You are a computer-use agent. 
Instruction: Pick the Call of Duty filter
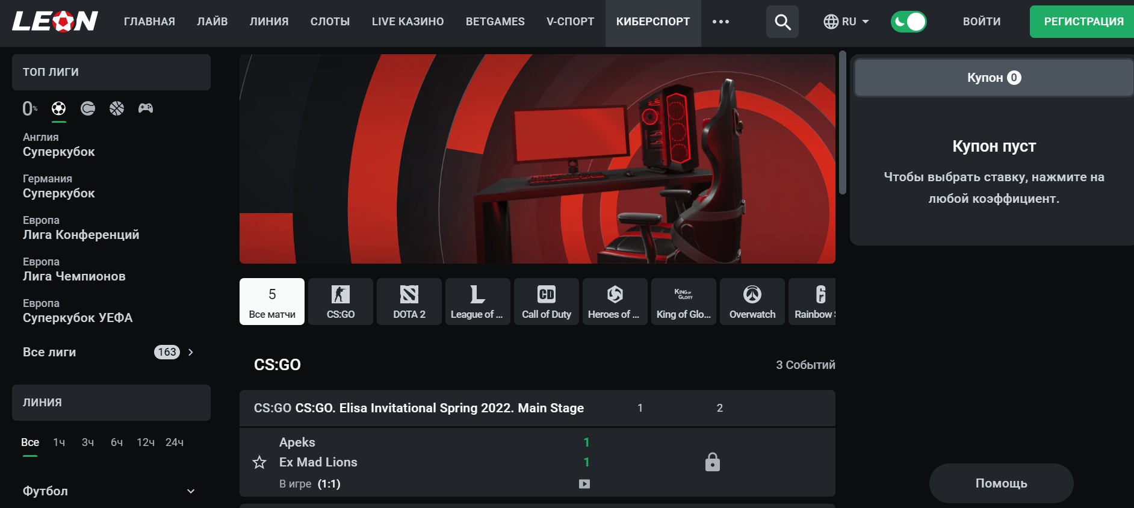pyautogui.click(x=546, y=302)
